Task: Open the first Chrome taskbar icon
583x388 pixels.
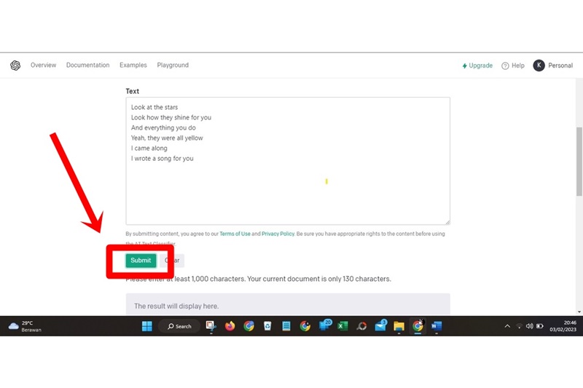Action: [x=249, y=326]
